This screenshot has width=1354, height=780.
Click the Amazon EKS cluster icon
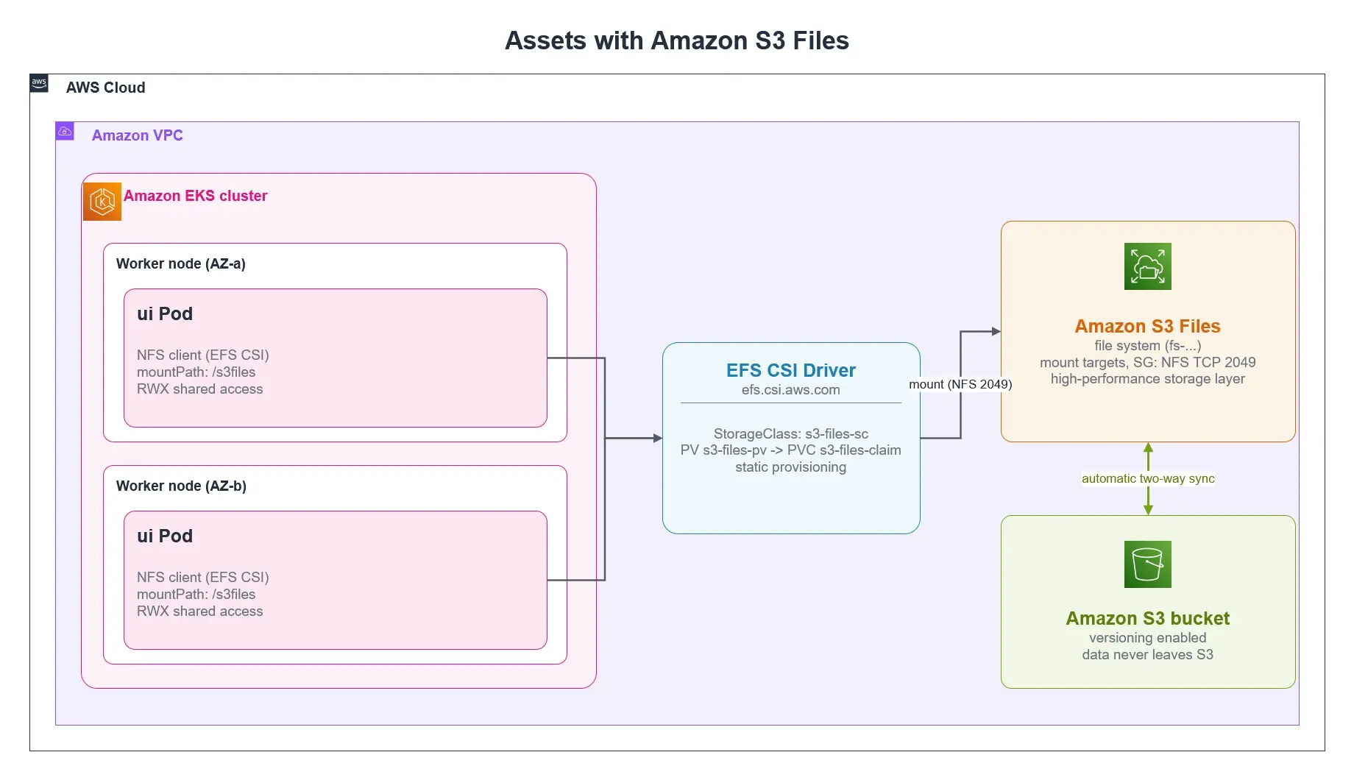[x=102, y=202]
